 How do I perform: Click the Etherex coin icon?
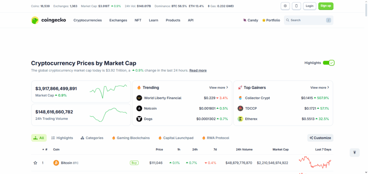[240, 119]
